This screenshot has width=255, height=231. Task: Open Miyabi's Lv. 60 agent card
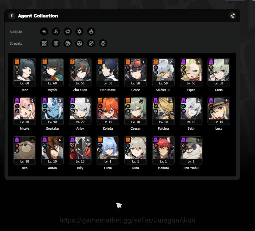(52, 72)
